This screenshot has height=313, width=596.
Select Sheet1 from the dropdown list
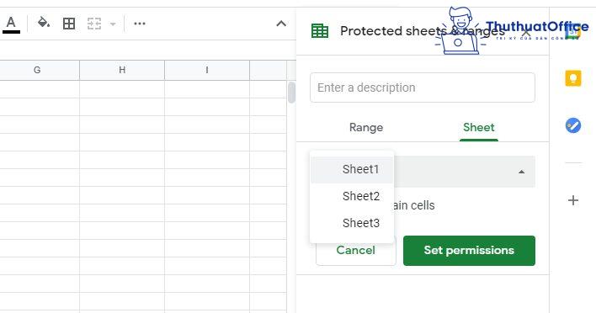tap(352, 169)
